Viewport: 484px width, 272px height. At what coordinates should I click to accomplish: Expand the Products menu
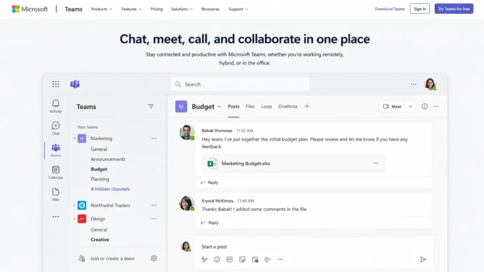pyautogui.click(x=102, y=9)
